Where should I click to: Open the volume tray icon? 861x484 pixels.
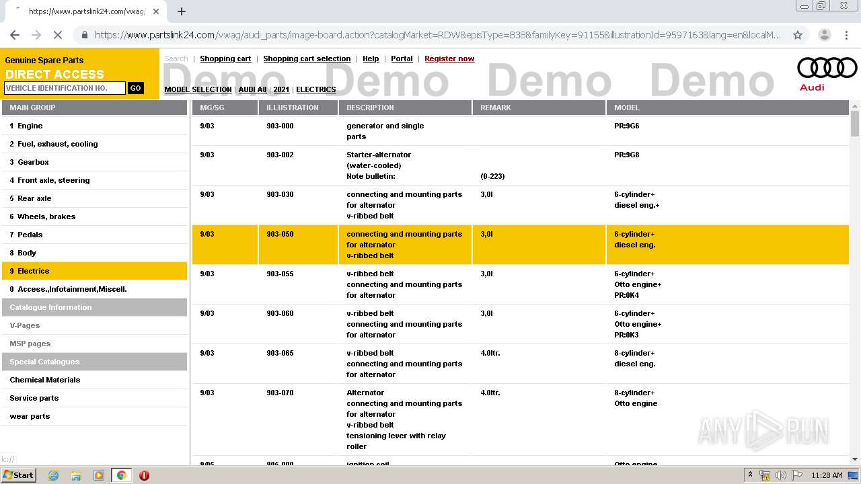[781, 475]
